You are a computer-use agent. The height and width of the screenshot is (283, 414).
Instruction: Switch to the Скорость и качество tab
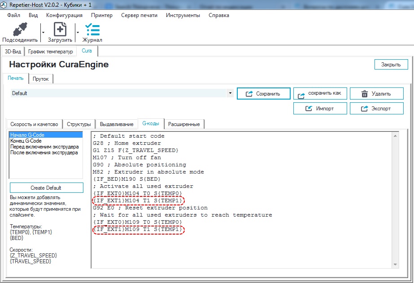coord(34,124)
